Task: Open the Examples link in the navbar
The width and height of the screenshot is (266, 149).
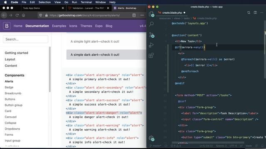Action: [x=59, y=26]
